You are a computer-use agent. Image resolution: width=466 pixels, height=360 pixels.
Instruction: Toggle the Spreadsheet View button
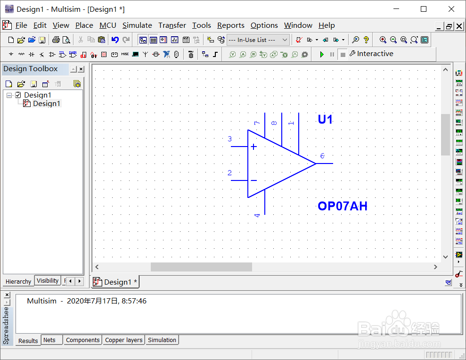(x=153, y=40)
